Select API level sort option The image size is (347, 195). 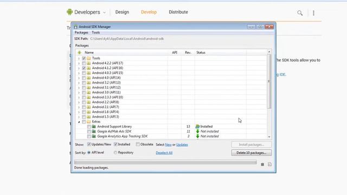click(x=89, y=153)
